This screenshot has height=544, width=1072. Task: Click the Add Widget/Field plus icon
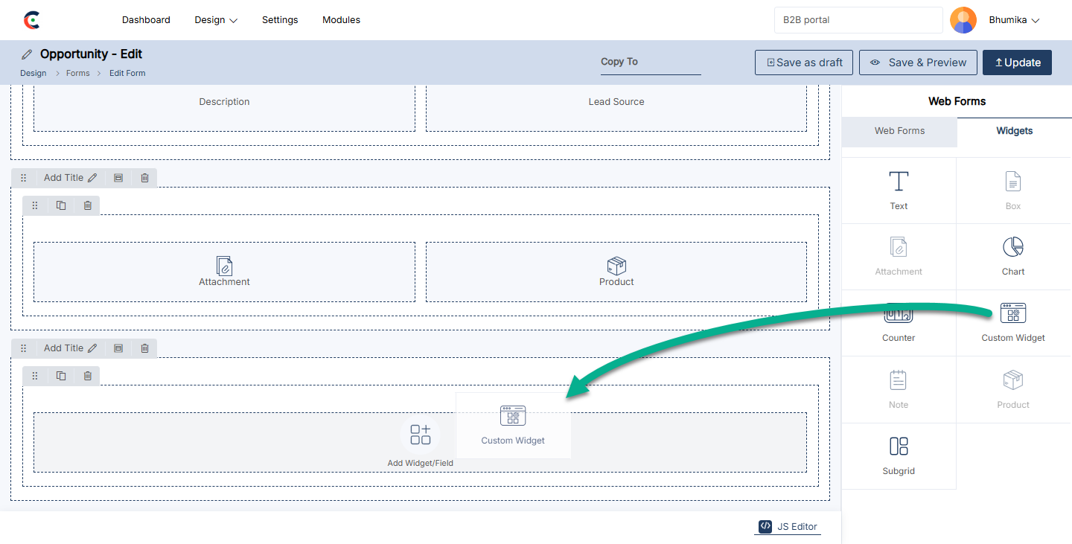(x=420, y=435)
